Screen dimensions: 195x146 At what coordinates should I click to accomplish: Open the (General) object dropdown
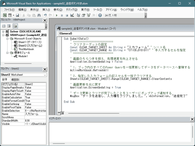click(x=126, y=34)
